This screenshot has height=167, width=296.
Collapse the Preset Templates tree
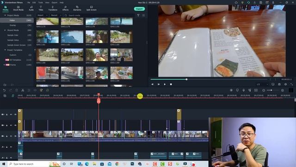[x=5, y=50]
